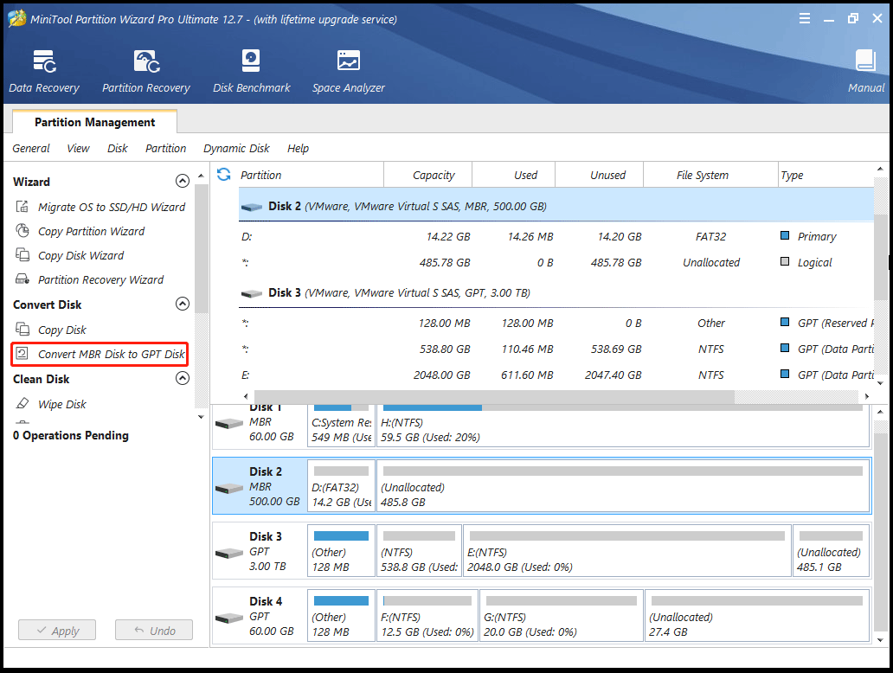Select the E: NTFS 2048.00 GB row
This screenshot has width=893, height=673.
click(x=556, y=375)
